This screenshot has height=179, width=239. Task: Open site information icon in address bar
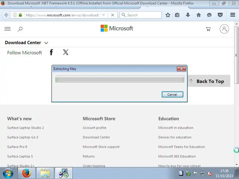15,15
